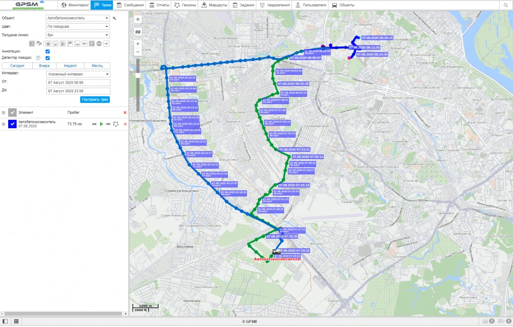Click the map zoom slider handle
Image resolution: width=513 pixels, height=327 pixels.
(137, 75)
